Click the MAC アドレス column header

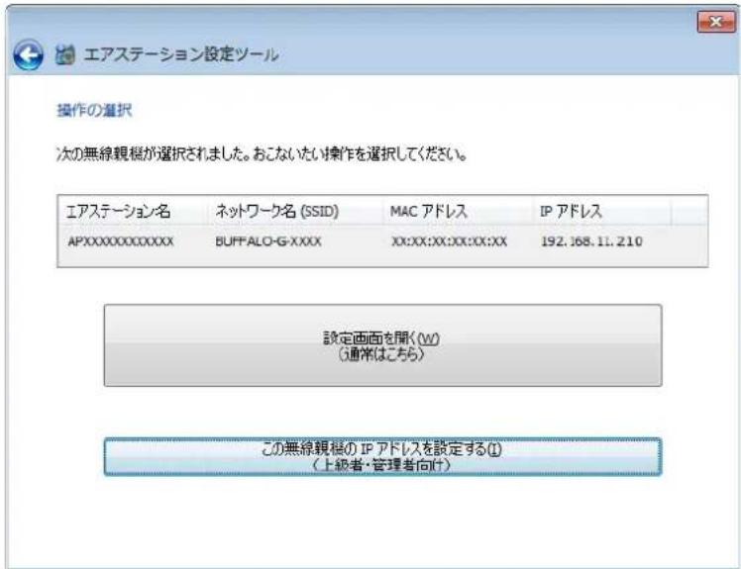tap(458, 211)
